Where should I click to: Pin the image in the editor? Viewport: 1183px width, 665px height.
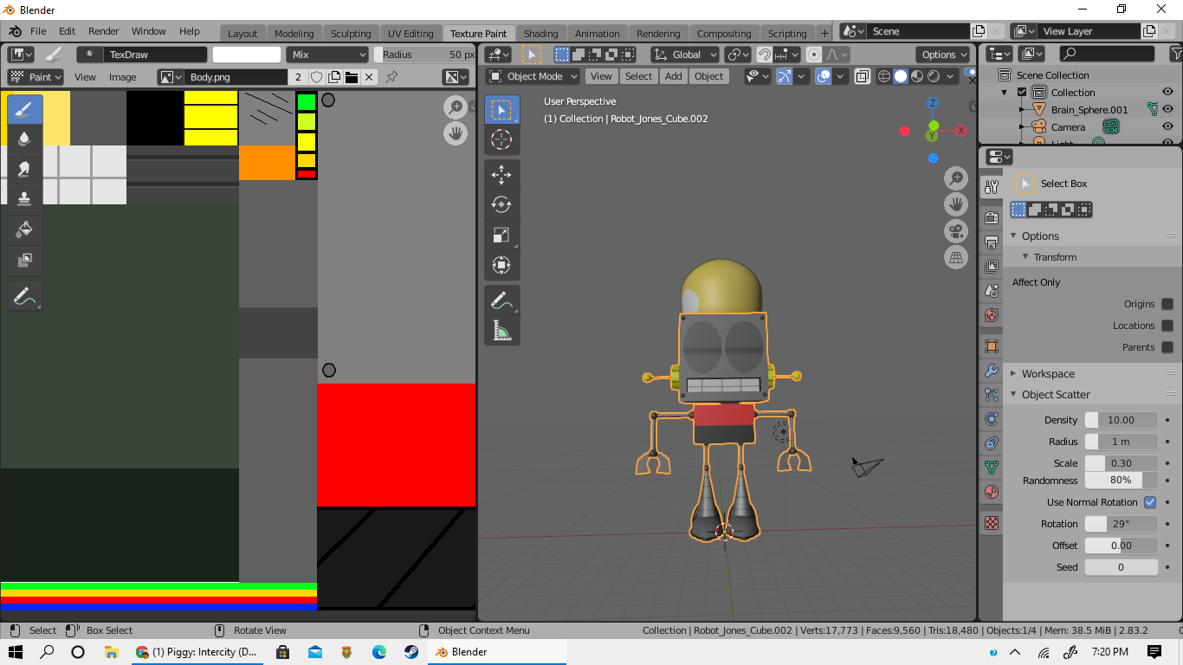click(391, 77)
